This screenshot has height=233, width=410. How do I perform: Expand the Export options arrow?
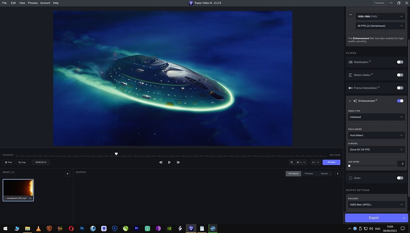pyautogui.click(x=404, y=218)
